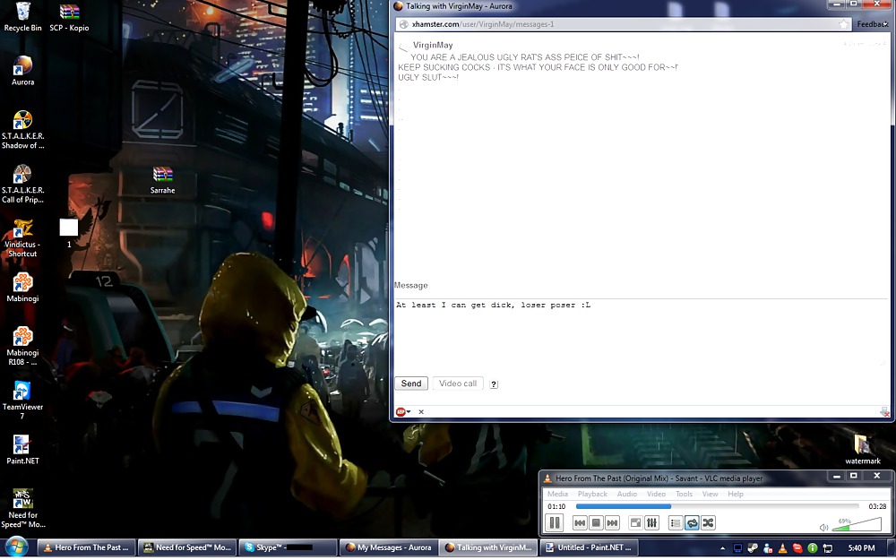Switch to Talking with VirginMay taskbar item
This screenshot has width=896, height=560.
pos(489,547)
